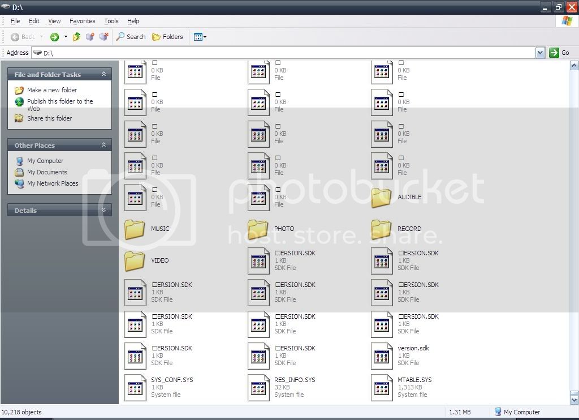The height and width of the screenshot is (420, 579).
Task: Click the My Documents icon in sidebar
Action: (19, 172)
